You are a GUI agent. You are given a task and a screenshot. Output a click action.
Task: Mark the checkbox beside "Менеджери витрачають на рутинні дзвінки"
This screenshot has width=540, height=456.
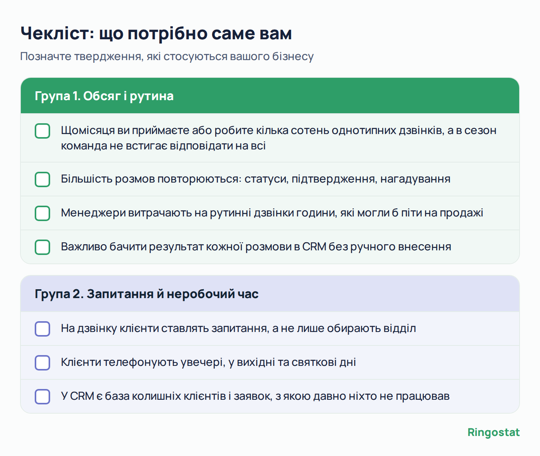click(x=42, y=213)
